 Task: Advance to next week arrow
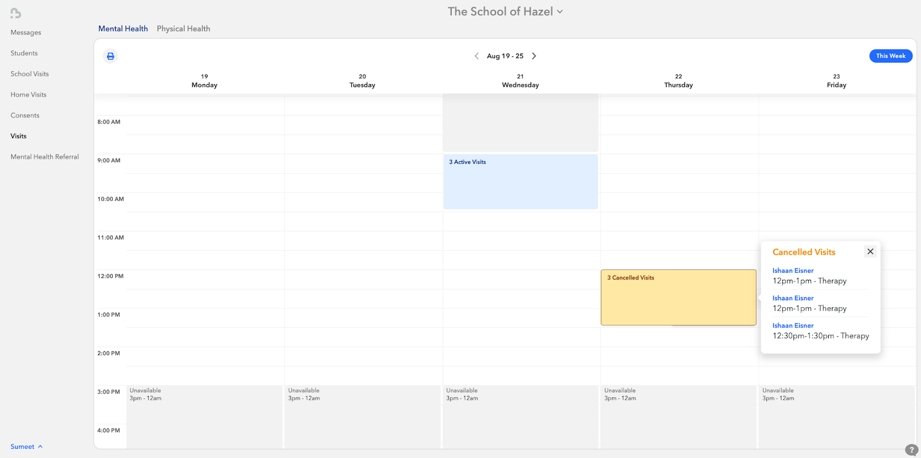534,56
